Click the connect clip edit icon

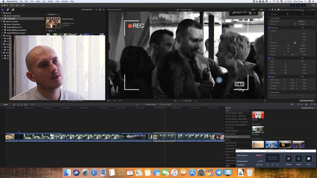[x=14, y=104]
